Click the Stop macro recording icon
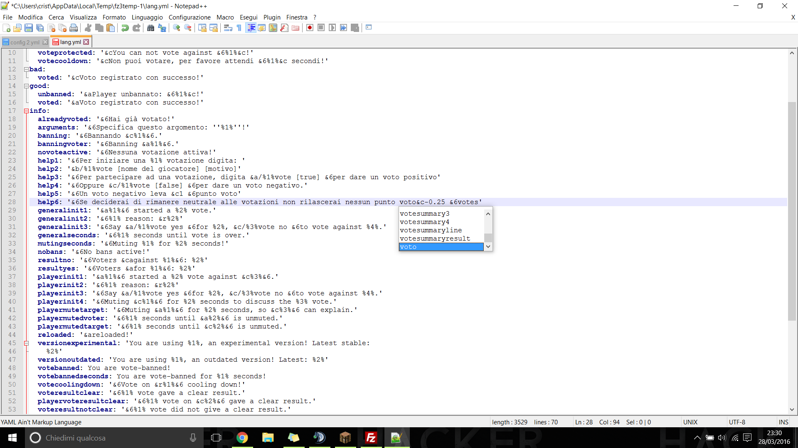 [321, 28]
